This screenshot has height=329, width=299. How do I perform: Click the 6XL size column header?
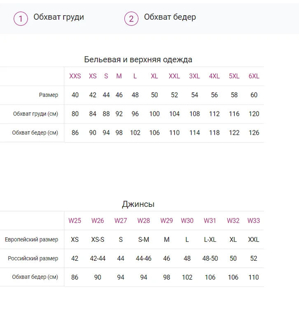tap(254, 76)
